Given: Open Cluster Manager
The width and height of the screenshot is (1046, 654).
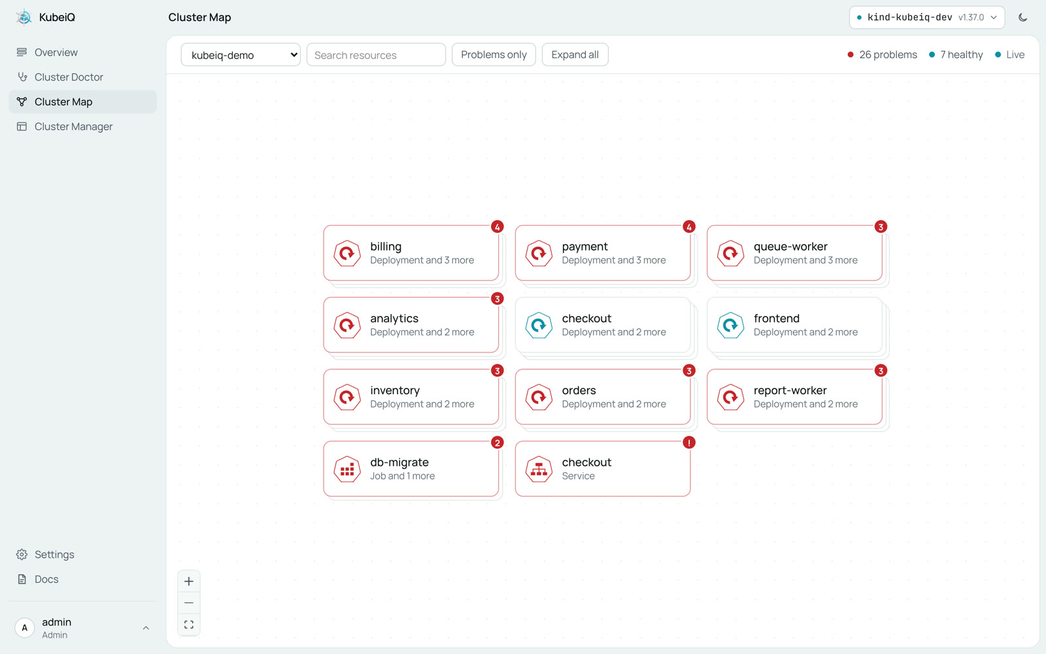Looking at the screenshot, I should tap(83, 127).
